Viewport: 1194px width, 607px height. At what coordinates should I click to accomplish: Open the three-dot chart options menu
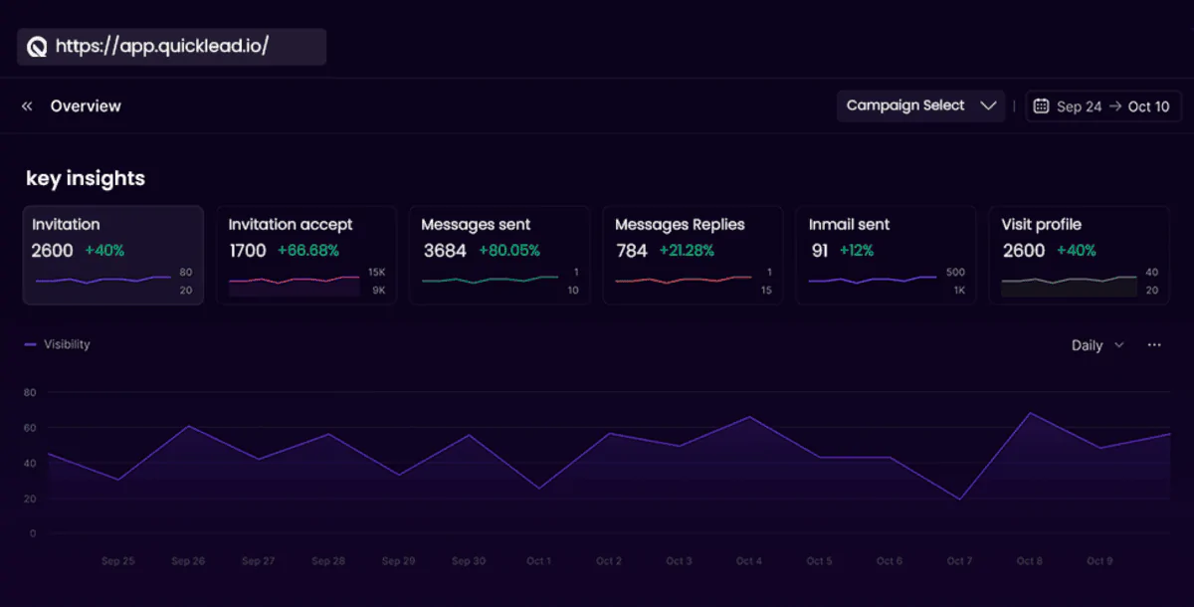[x=1154, y=345]
